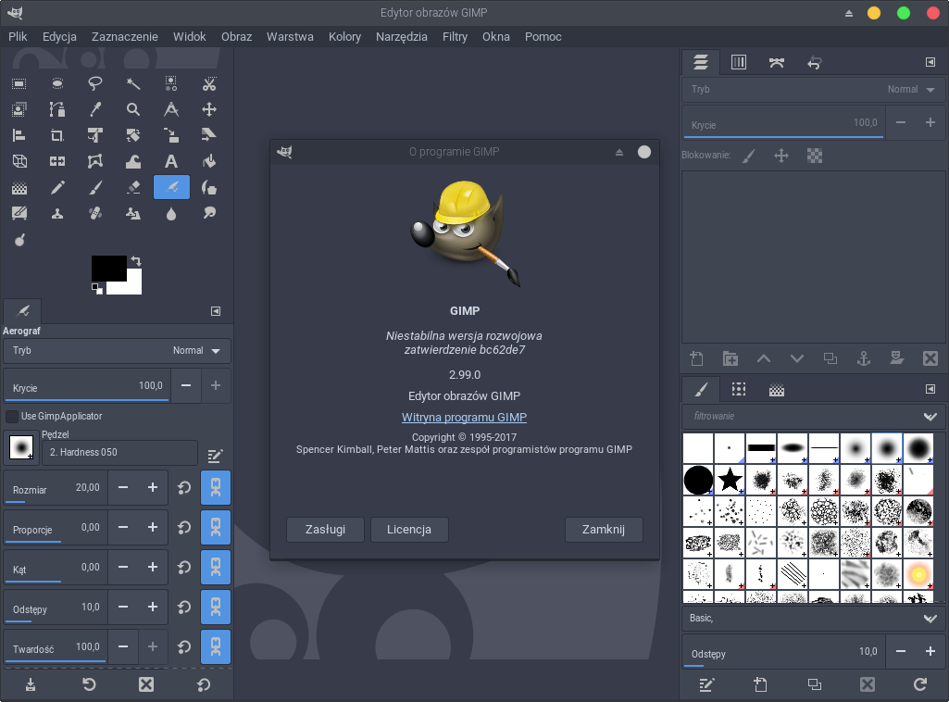The image size is (949, 702).
Task: Open the Filtry menu
Action: pyautogui.click(x=455, y=37)
